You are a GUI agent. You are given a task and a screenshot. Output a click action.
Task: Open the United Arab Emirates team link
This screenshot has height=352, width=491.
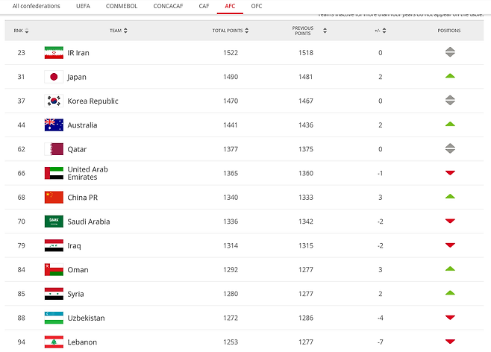click(x=88, y=173)
